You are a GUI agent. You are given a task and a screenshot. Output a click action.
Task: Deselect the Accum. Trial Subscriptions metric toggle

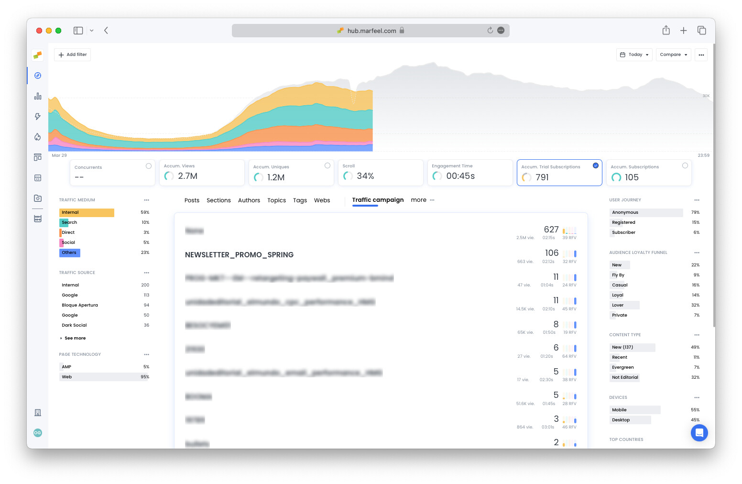coord(595,165)
